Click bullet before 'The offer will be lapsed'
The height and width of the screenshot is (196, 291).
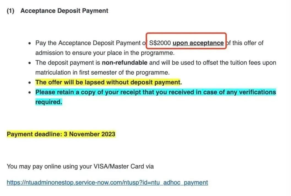[x=30, y=83]
